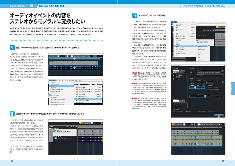Click the red Solo button on Audio 02 track
Image resolution: width=235 pixels, height=166 pixels.
55,137
